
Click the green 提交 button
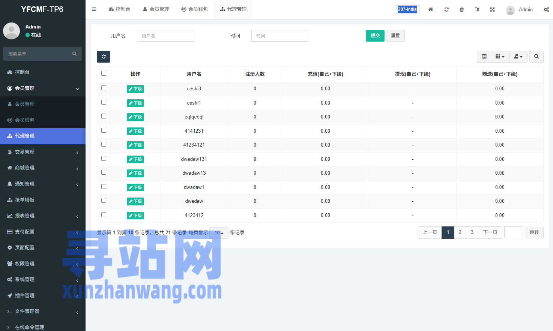(x=375, y=36)
